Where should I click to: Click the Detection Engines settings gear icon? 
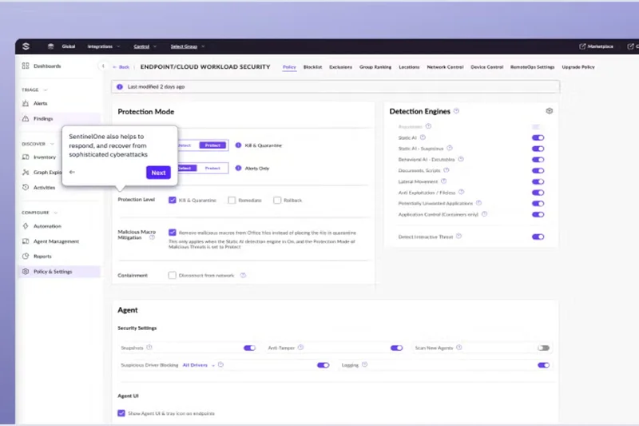point(550,111)
